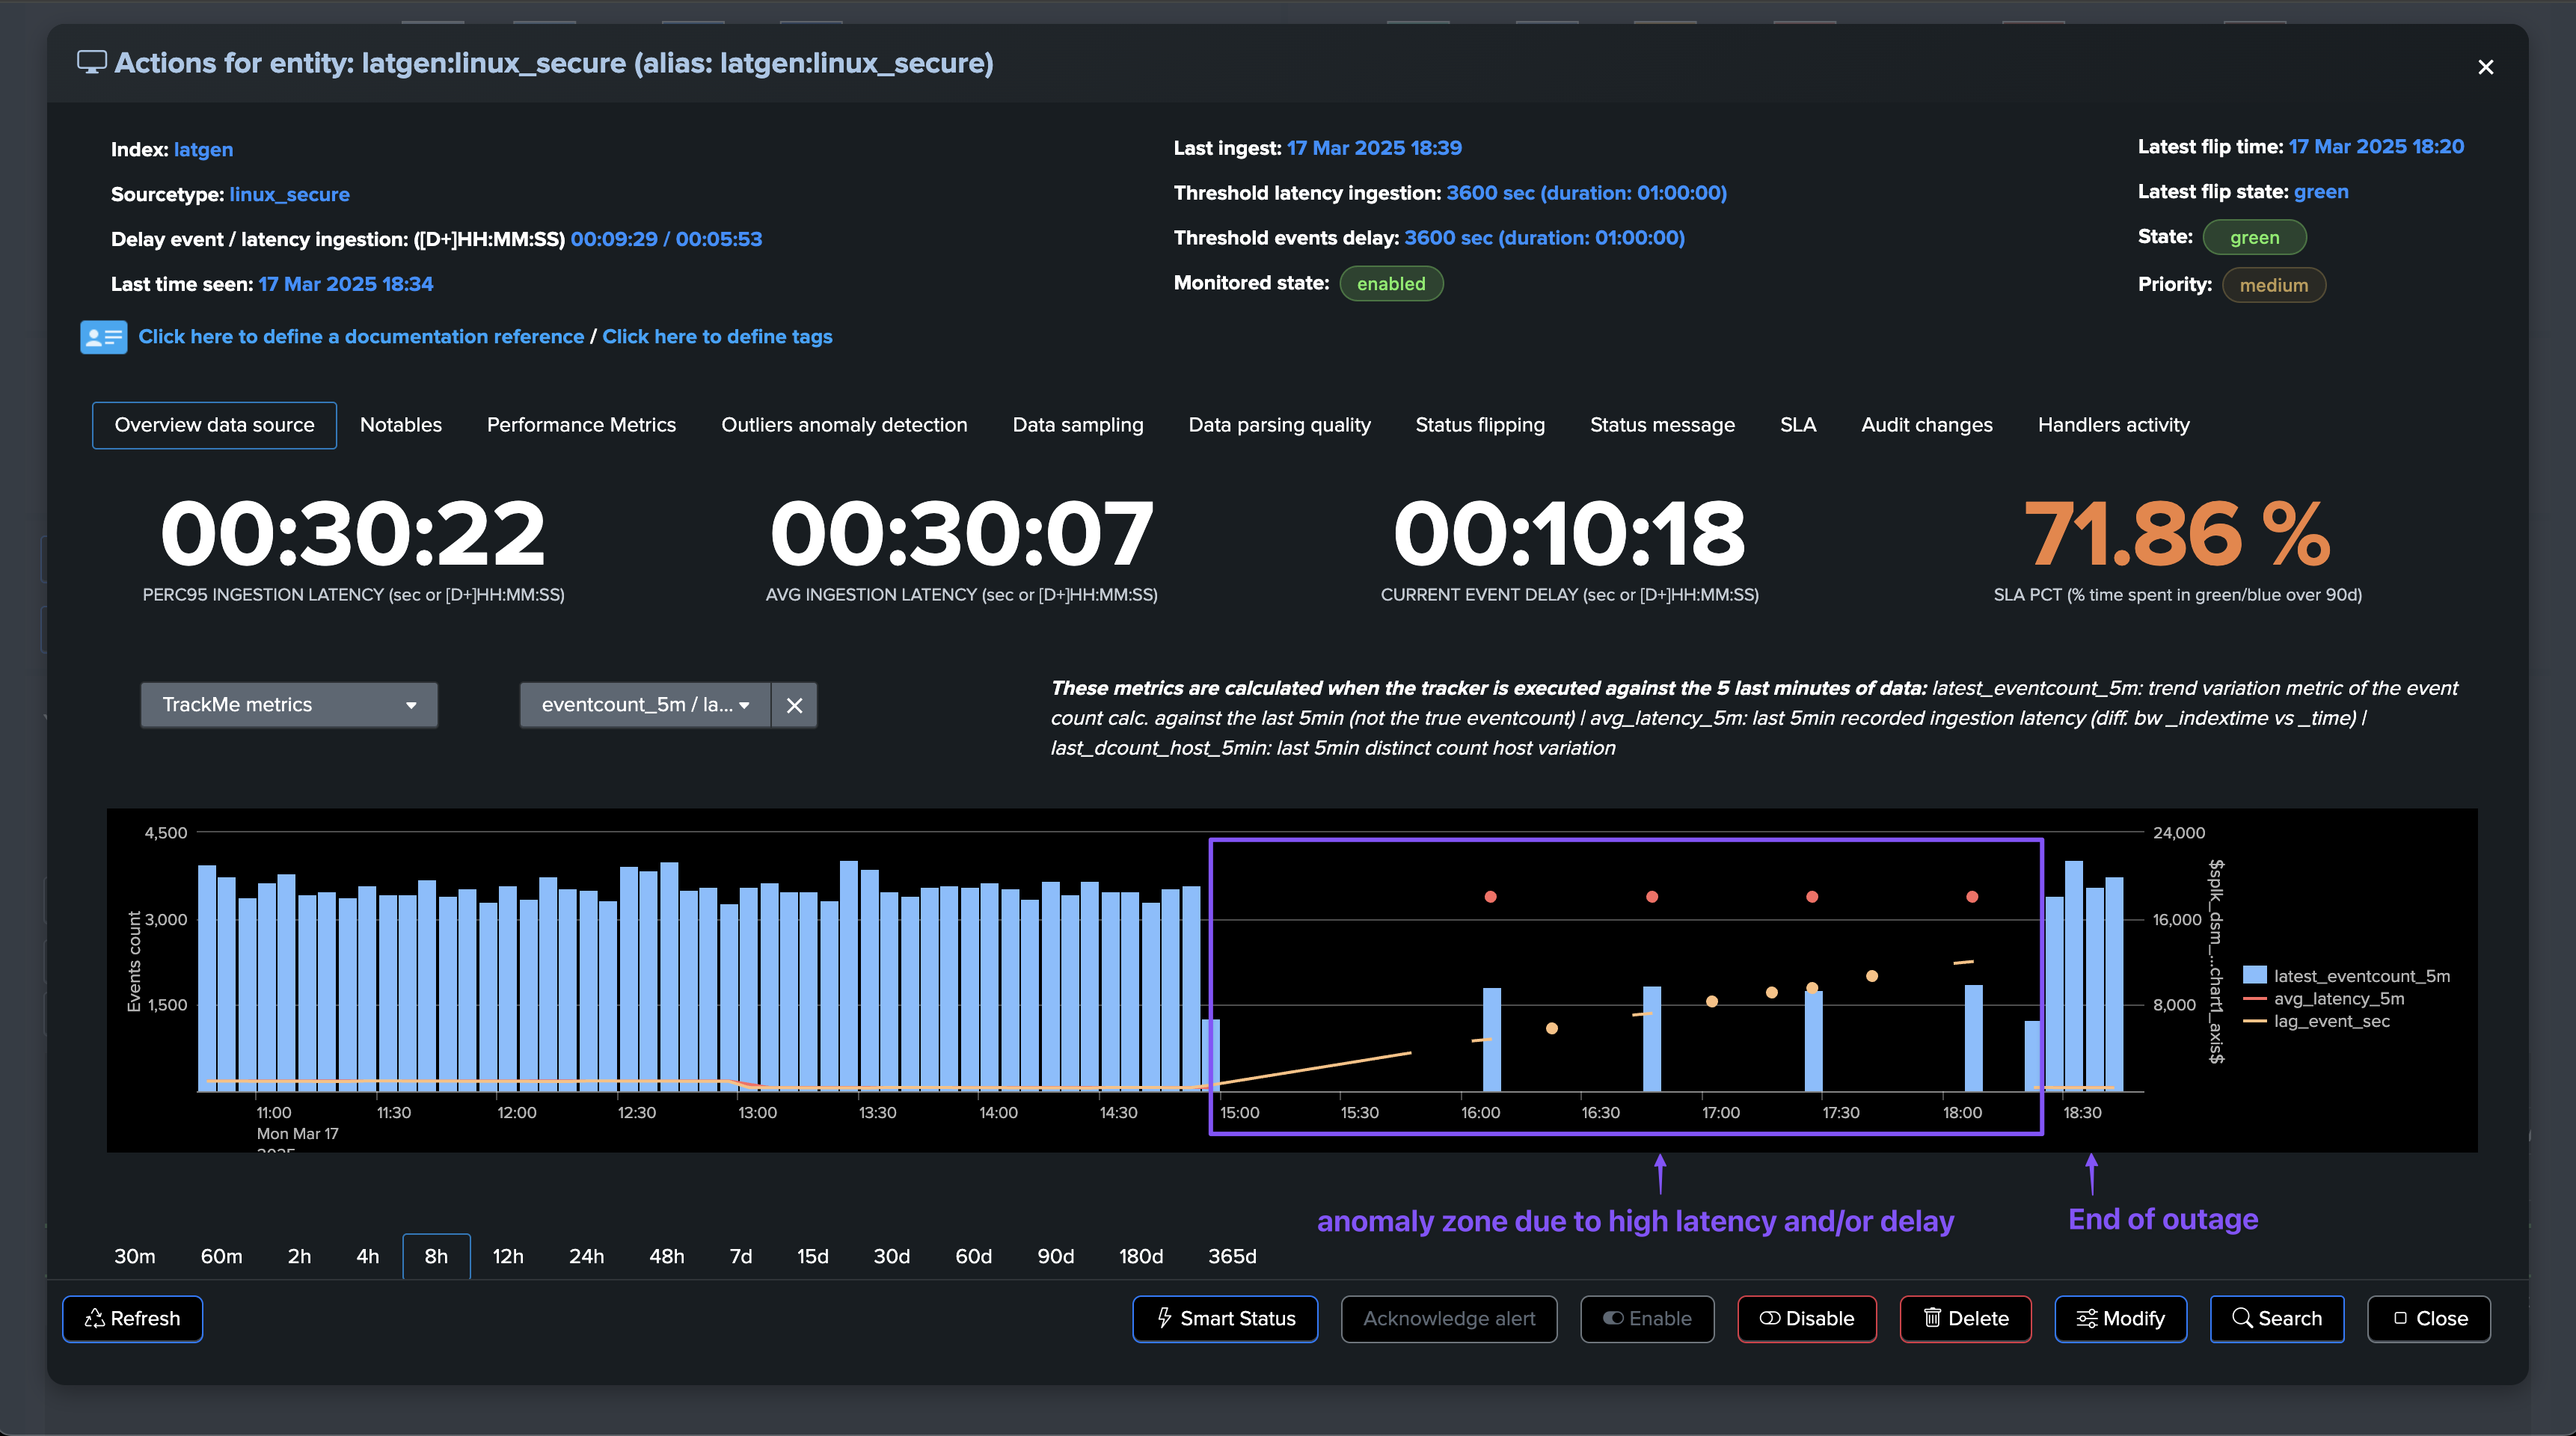
Task: Clear the metric selection with X icon
Action: (x=794, y=705)
